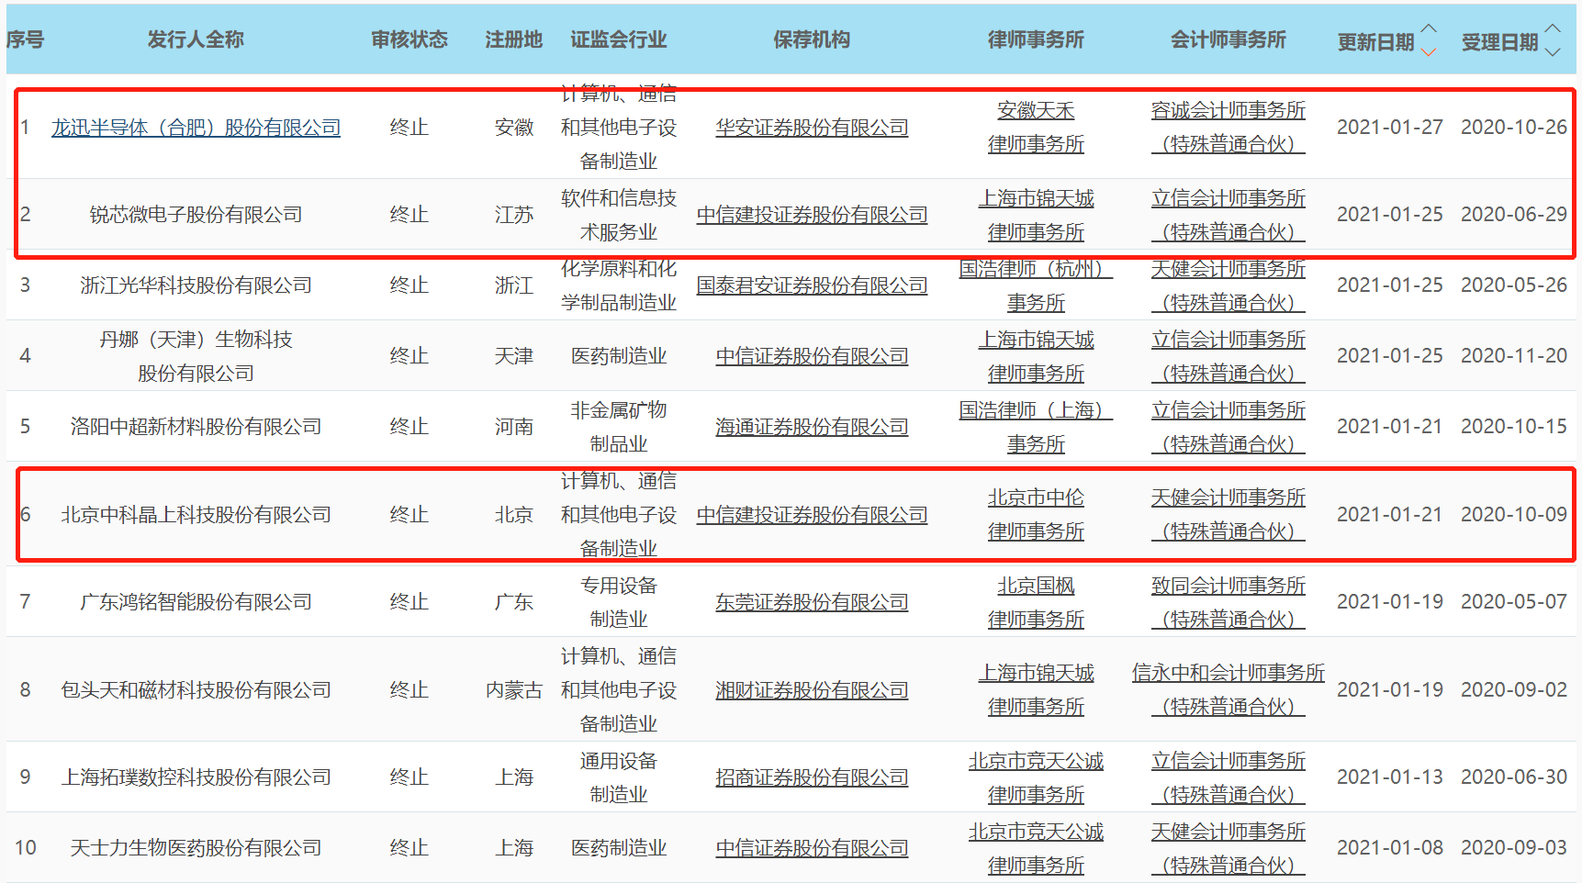Open 北京国枫律师事务所 law firm link
Image resolution: width=1582 pixels, height=883 pixels.
pyautogui.click(x=1036, y=602)
